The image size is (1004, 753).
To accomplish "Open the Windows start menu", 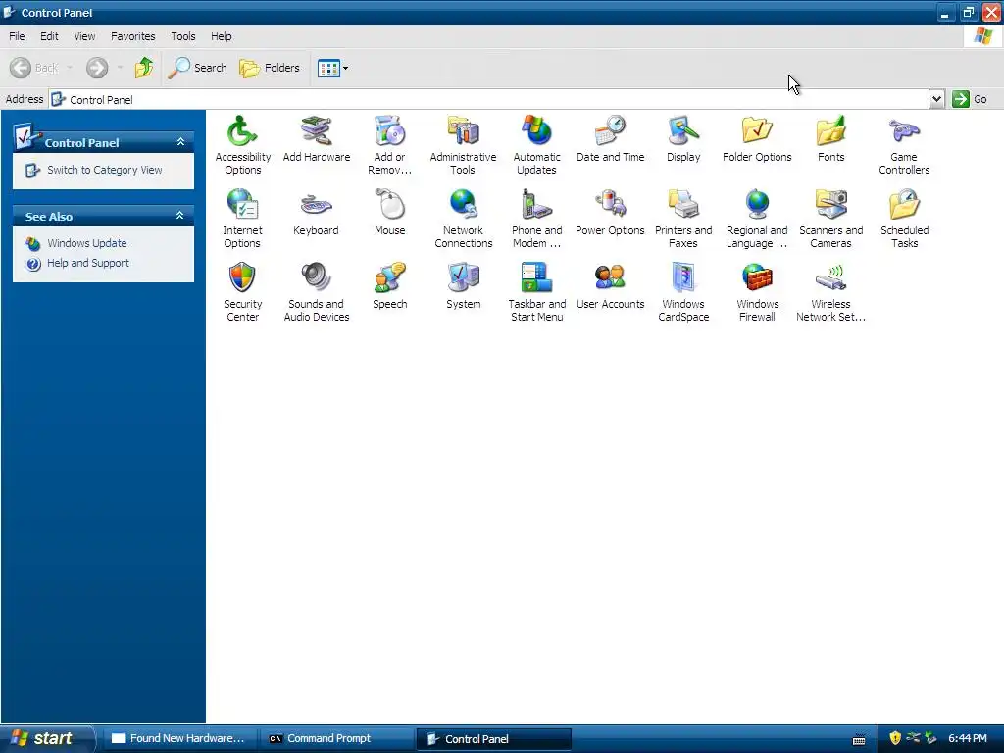I will click(46, 738).
